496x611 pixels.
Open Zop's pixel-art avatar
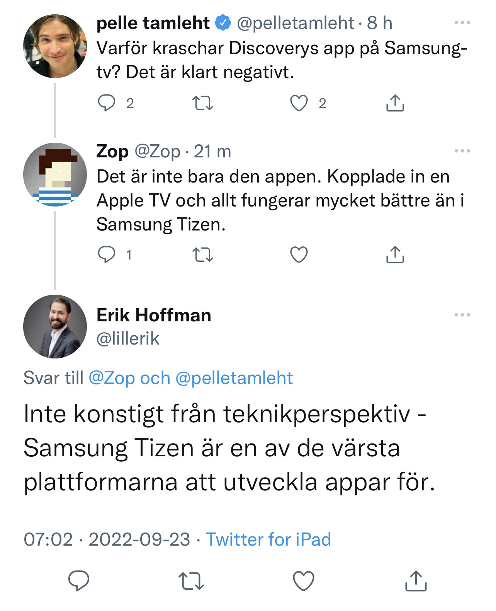[x=55, y=175]
